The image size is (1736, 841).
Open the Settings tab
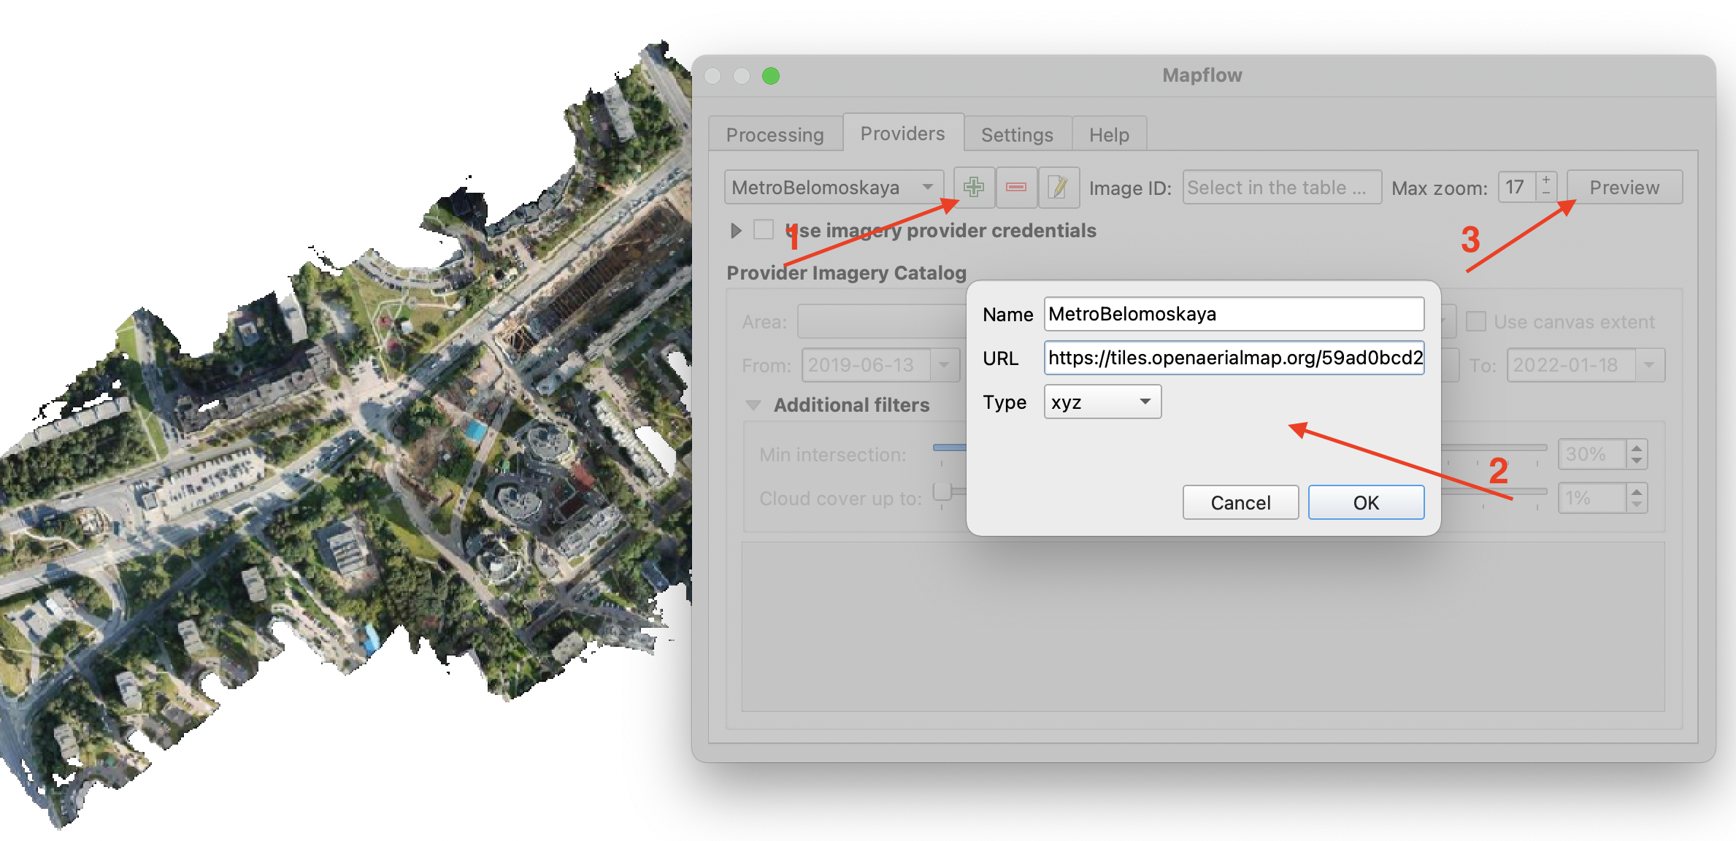point(1016,135)
